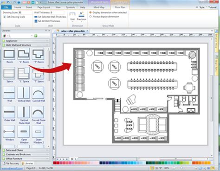This screenshot has height=171, width=220.
Task: Switch to the View tab
Action: click(x=58, y=7)
